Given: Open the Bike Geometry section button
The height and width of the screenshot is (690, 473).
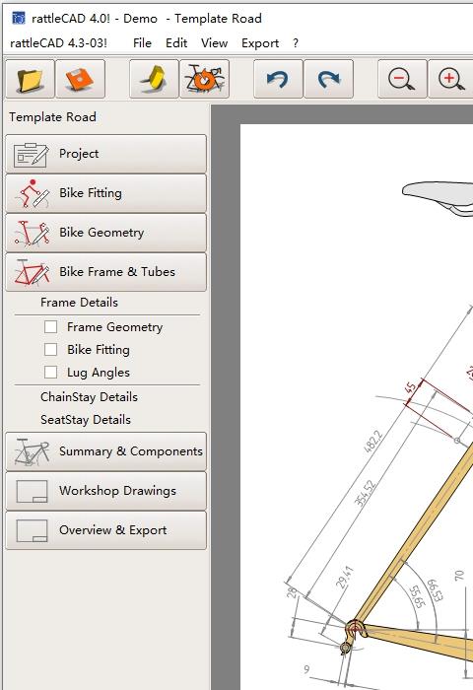Looking at the screenshot, I should (x=106, y=233).
